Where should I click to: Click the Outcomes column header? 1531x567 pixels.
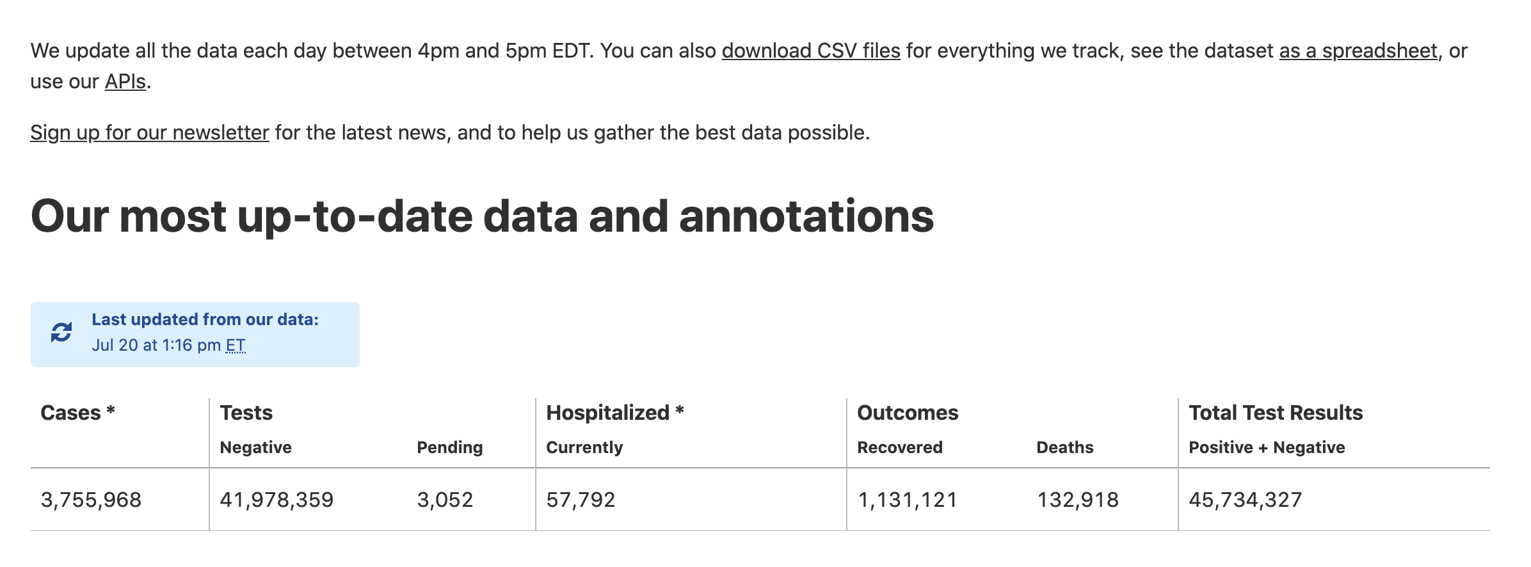(x=908, y=413)
